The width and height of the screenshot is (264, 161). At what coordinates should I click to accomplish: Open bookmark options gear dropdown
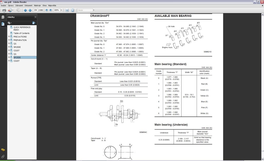tap(10, 23)
